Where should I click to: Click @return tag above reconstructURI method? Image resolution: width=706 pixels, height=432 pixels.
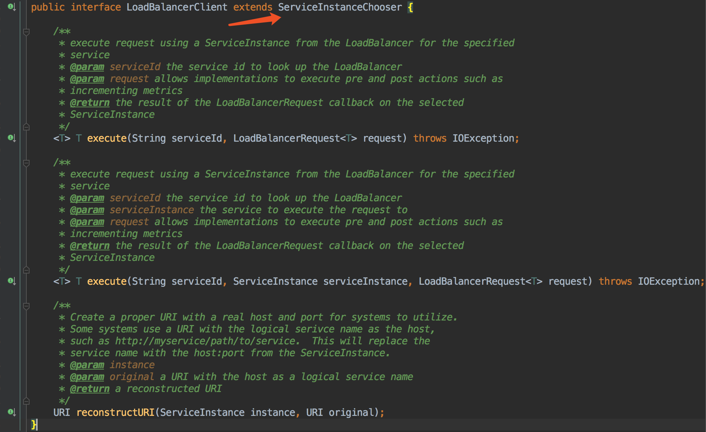point(90,389)
